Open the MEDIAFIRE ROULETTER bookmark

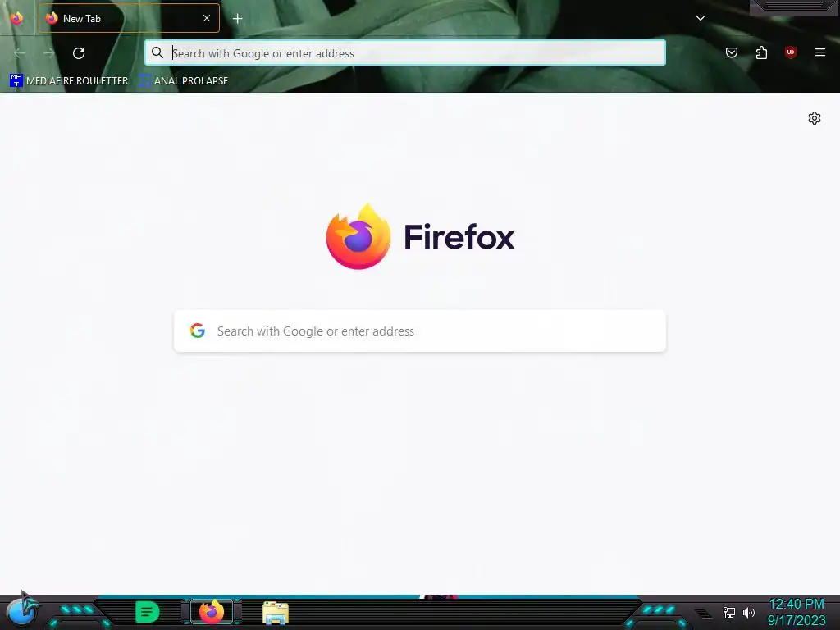(69, 81)
